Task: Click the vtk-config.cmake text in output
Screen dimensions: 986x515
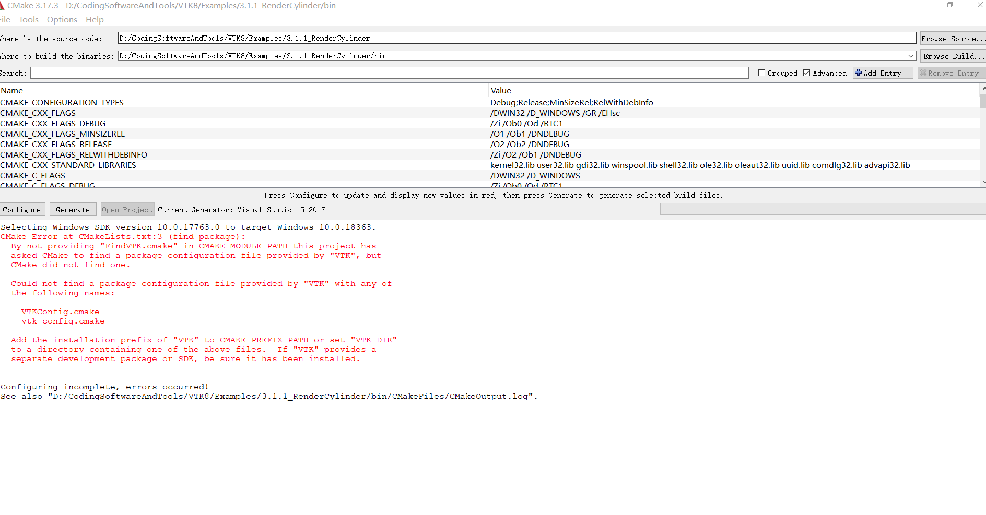Action: click(63, 321)
